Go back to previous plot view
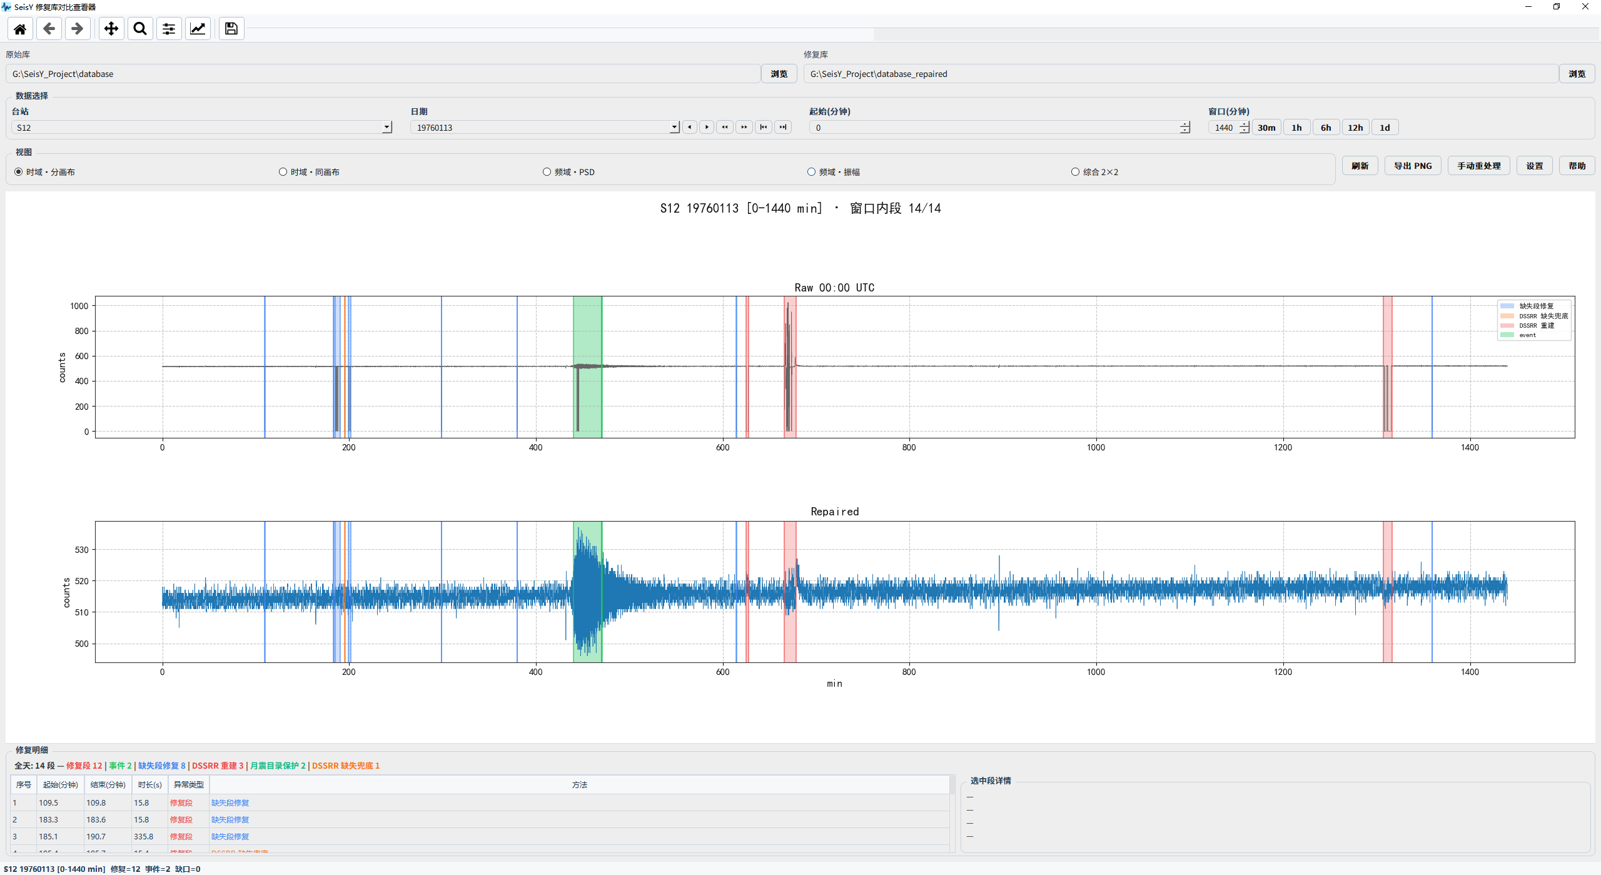Screen dimensions: 1601x875 pos(49,29)
